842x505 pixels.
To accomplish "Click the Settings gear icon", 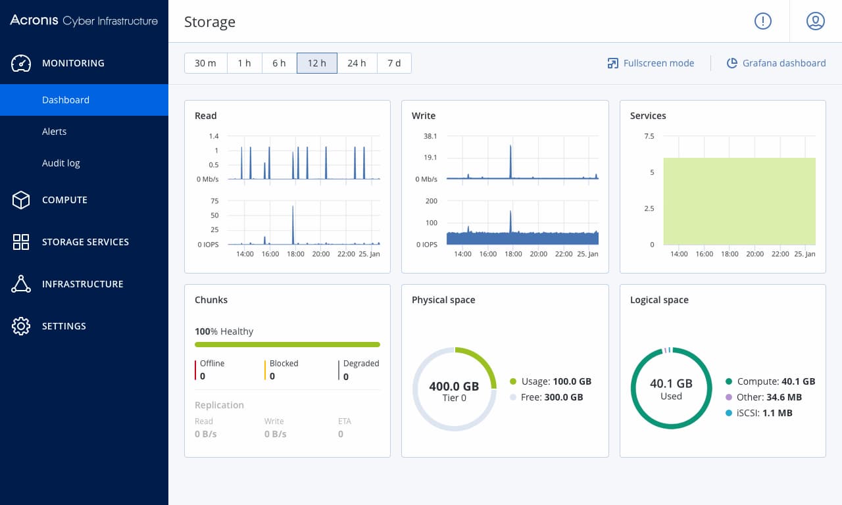I will click(21, 326).
